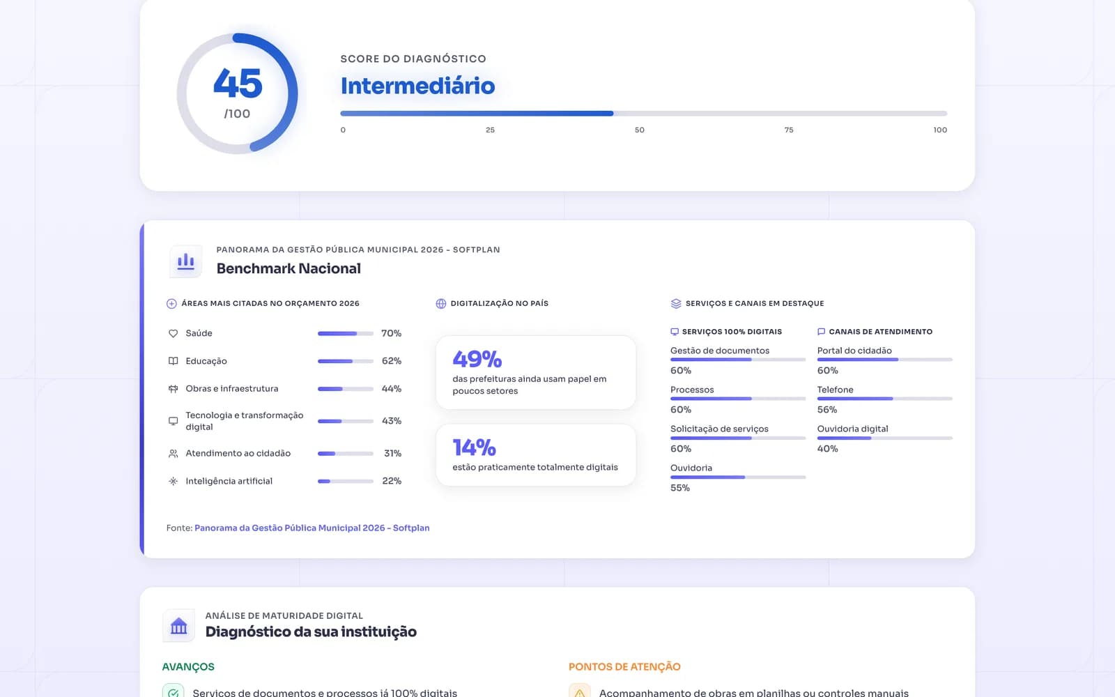
Task: Click the layers icon beside Serviços e canais em destaque
Action: pos(675,304)
